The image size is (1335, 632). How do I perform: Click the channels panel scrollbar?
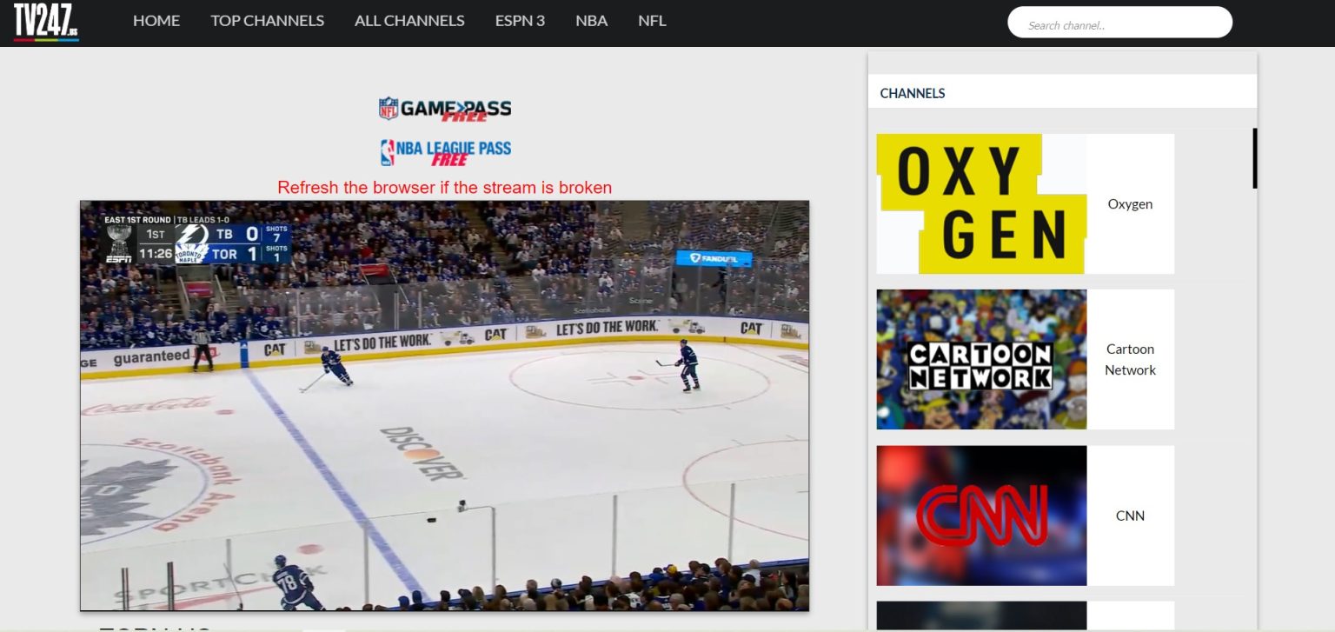(x=1254, y=159)
